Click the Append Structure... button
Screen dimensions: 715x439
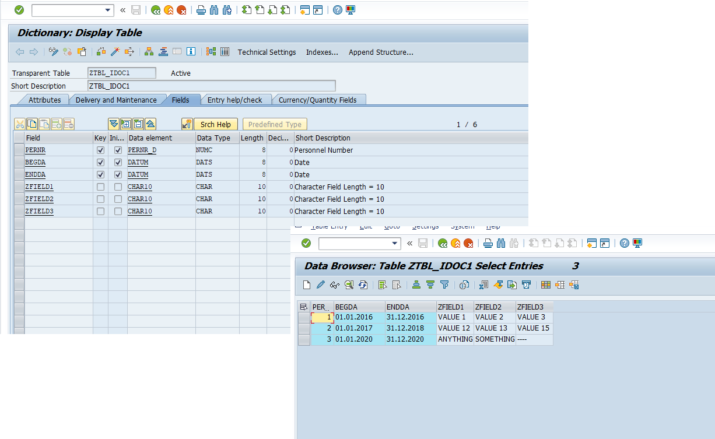coord(381,52)
